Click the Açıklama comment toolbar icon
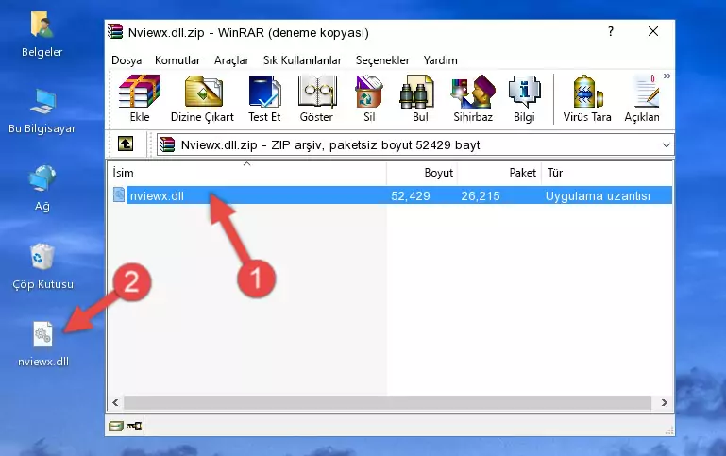726x456 pixels. [642, 98]
